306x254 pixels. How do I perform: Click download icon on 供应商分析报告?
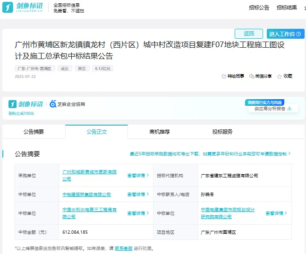coord(289,108)
